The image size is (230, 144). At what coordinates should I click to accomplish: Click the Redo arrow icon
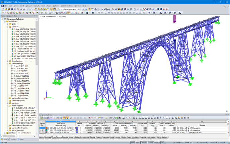click(31, 9)
